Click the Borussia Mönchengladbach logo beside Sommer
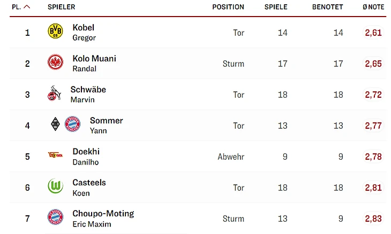 tap(55, 124)
